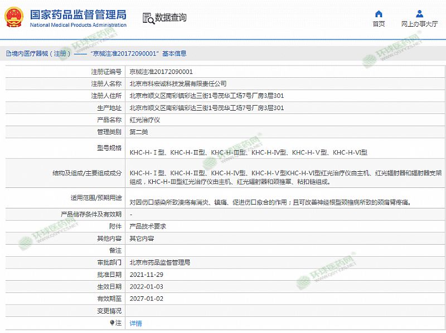The height and width of the screenshot is (333, 446).
Task: Open the 详情 link
Action: [x=135, y=323]
